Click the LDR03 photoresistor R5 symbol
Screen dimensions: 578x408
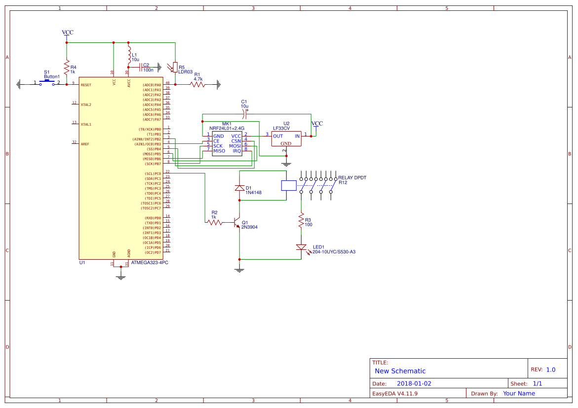pos(175,68)
